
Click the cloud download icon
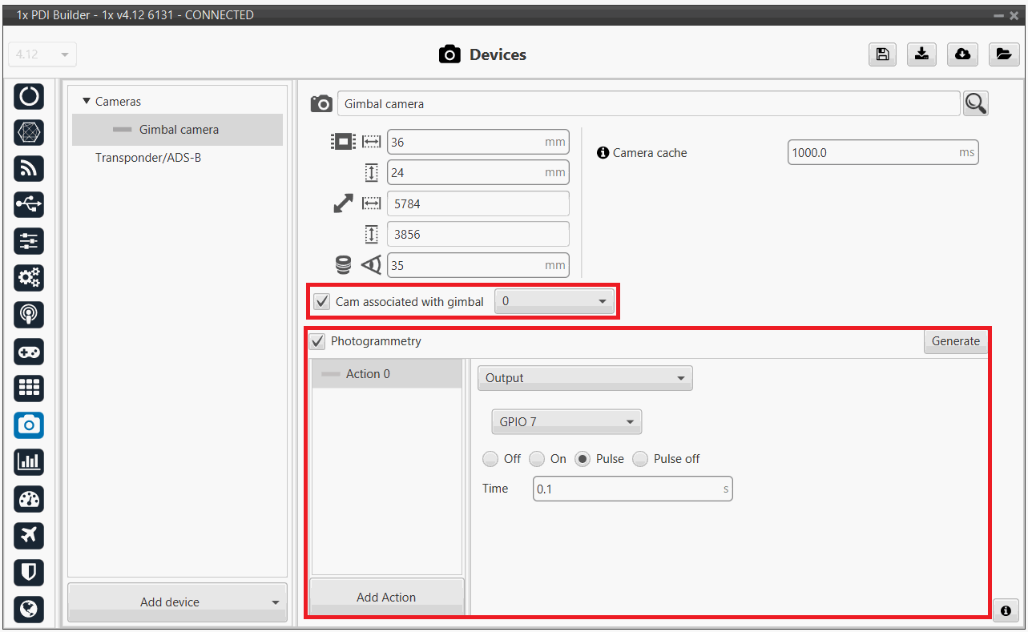[x=962, y=54]
